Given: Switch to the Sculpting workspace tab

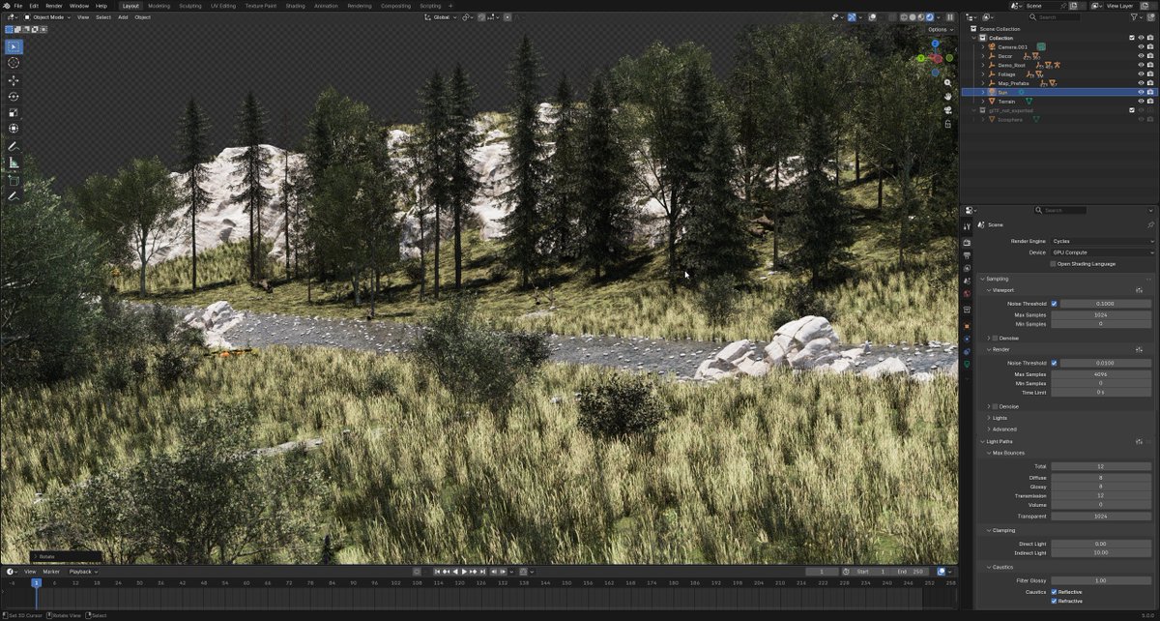Looking at the screenshot, I should tap(189, 6).
